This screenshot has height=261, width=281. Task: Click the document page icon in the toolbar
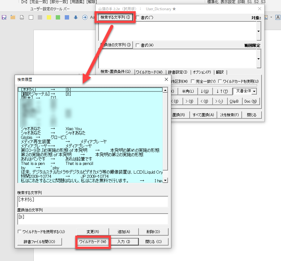(22, 17)
